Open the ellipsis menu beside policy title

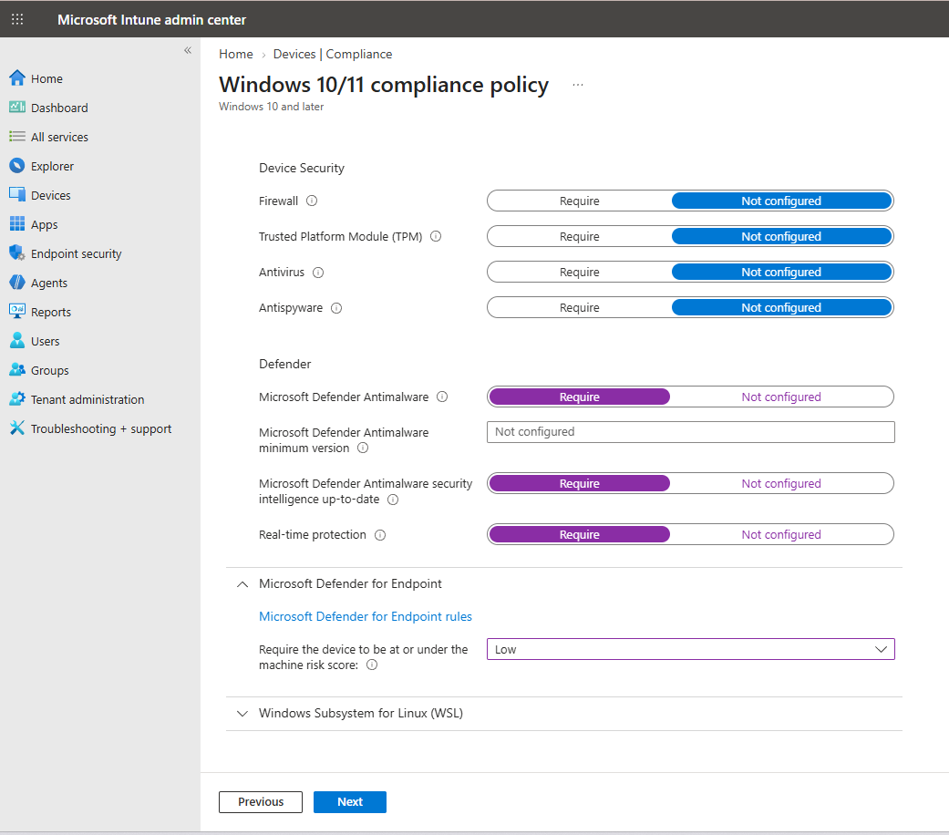coord(578,85)
